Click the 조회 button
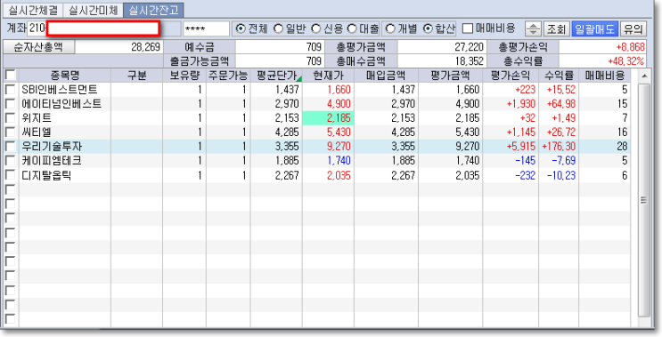The width and height of the screenshot is (662, 337). [557, 28]
